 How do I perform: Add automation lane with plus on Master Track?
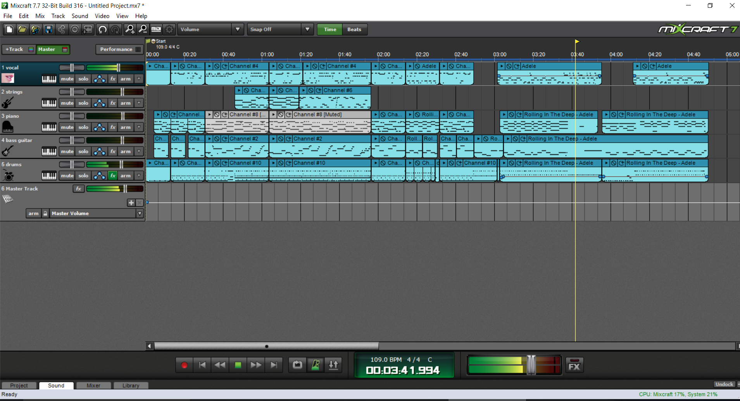point(131,203)
